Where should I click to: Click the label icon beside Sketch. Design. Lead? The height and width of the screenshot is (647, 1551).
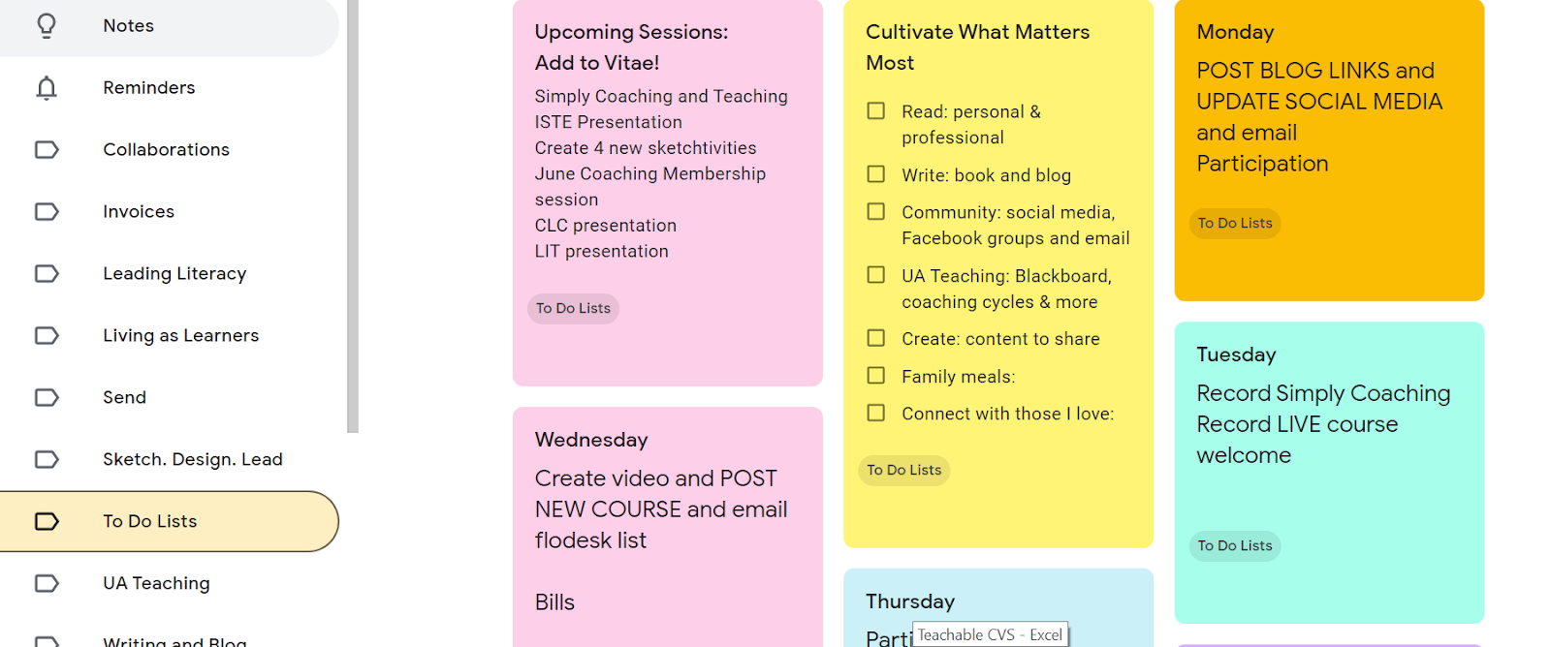pyautogui.click(x=46, y=459)
